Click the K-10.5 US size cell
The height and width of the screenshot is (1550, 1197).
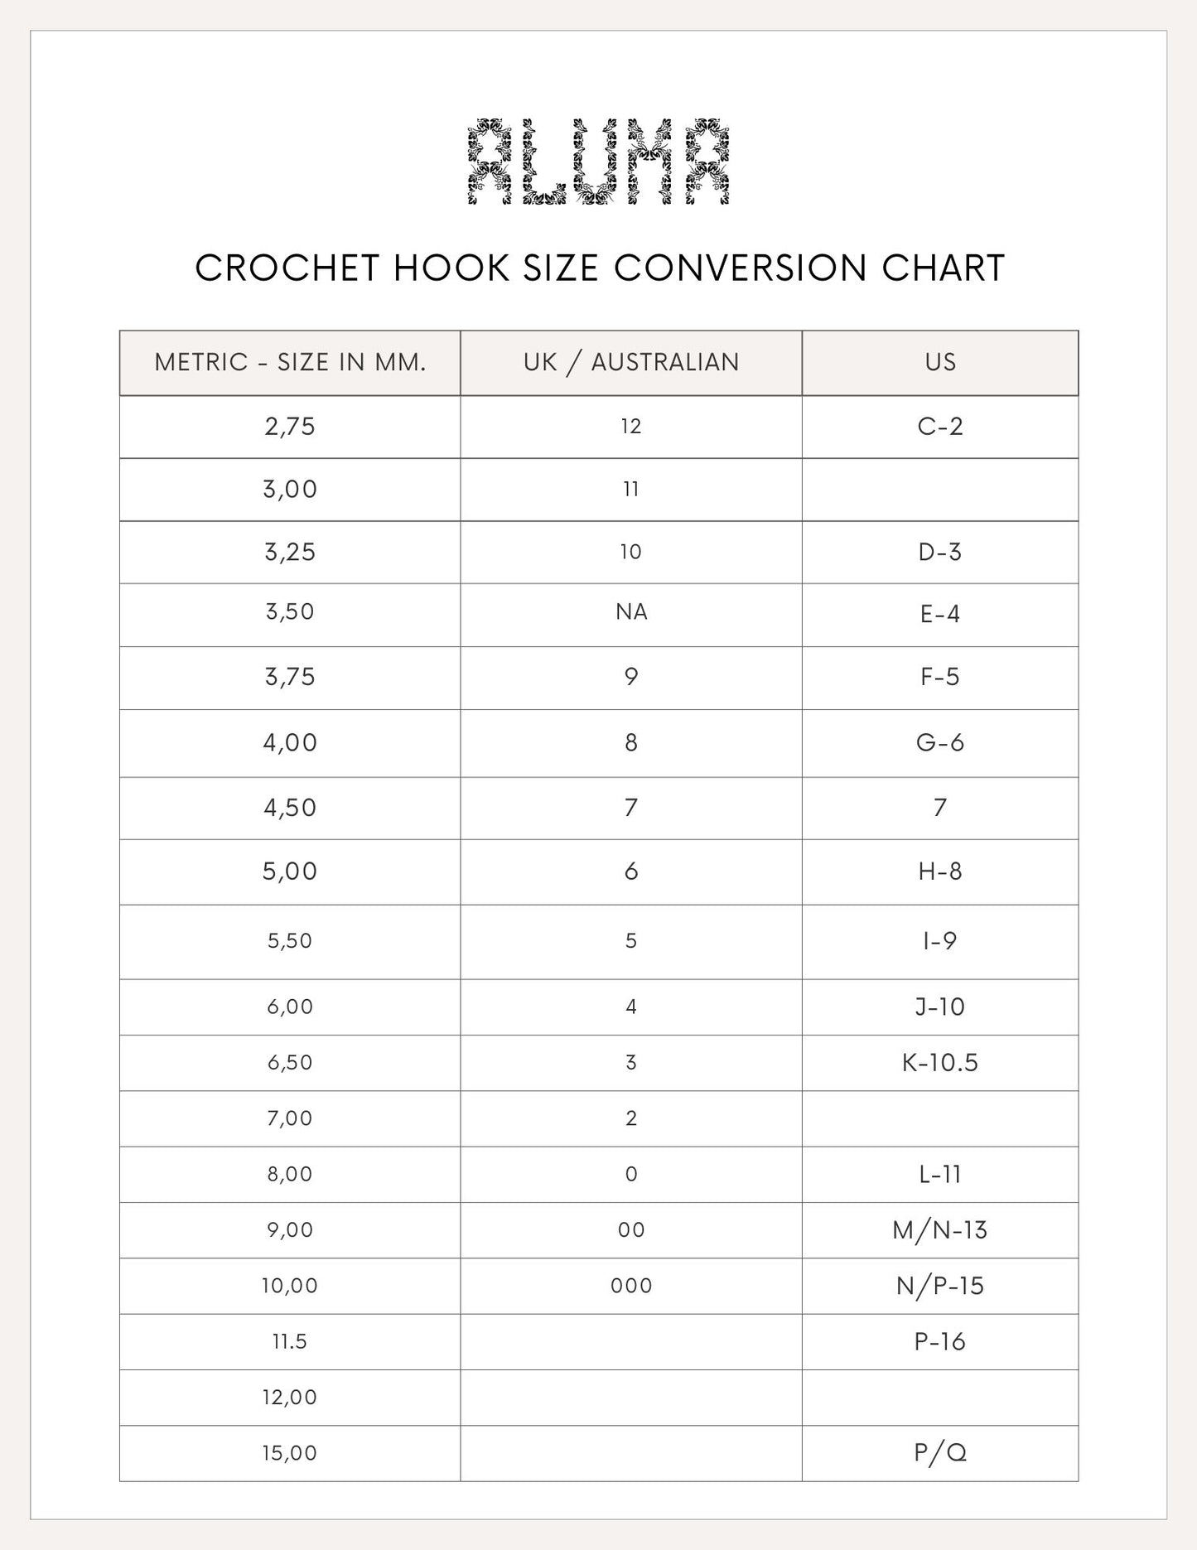940,1062
